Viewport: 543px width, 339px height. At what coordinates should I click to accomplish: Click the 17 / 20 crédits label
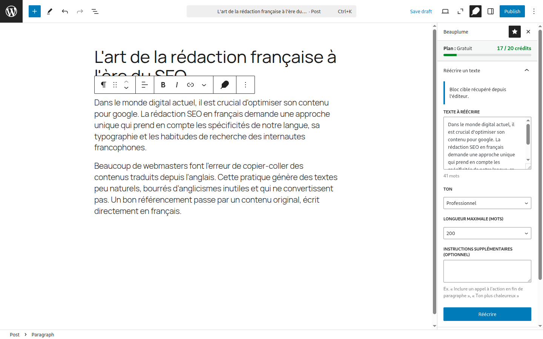pos(514,48)
